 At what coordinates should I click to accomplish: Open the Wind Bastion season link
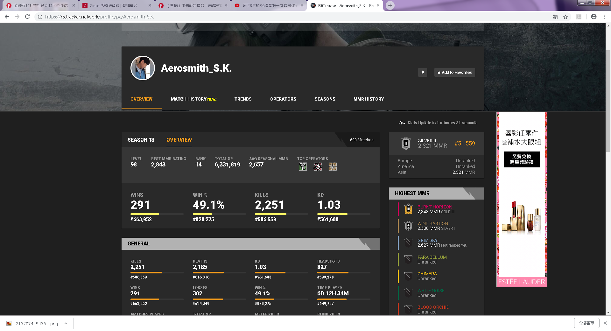click(x=432, y=223)
